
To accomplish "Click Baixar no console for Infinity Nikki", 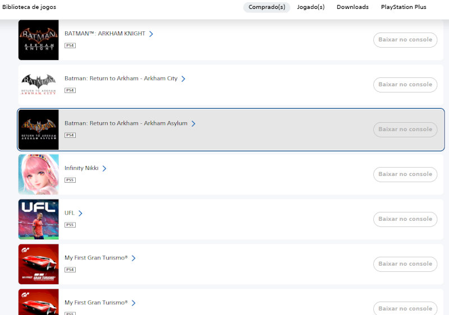I will 405,174.
